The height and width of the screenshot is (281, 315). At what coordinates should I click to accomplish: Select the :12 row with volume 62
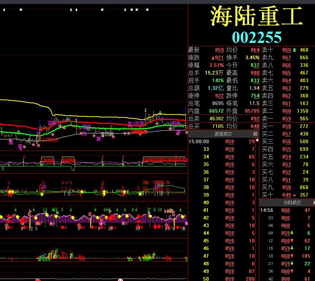pyautogui.click(x=287, y=241)
